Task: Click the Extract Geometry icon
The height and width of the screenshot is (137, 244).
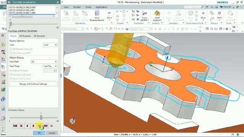Action: (x=178, y=13)
